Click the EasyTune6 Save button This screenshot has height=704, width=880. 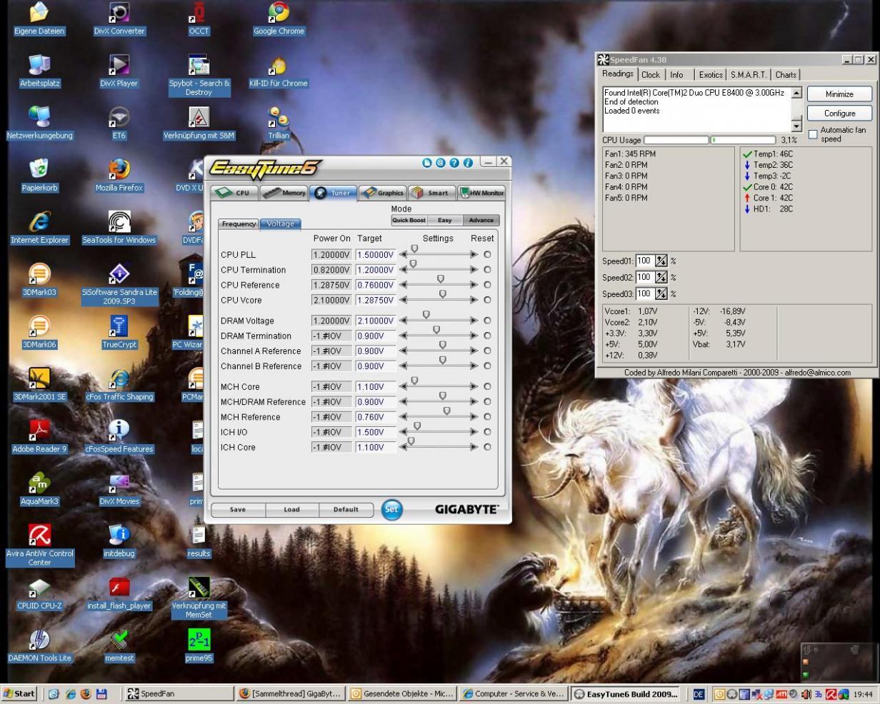pyautogui.click(x=238, y=509)
